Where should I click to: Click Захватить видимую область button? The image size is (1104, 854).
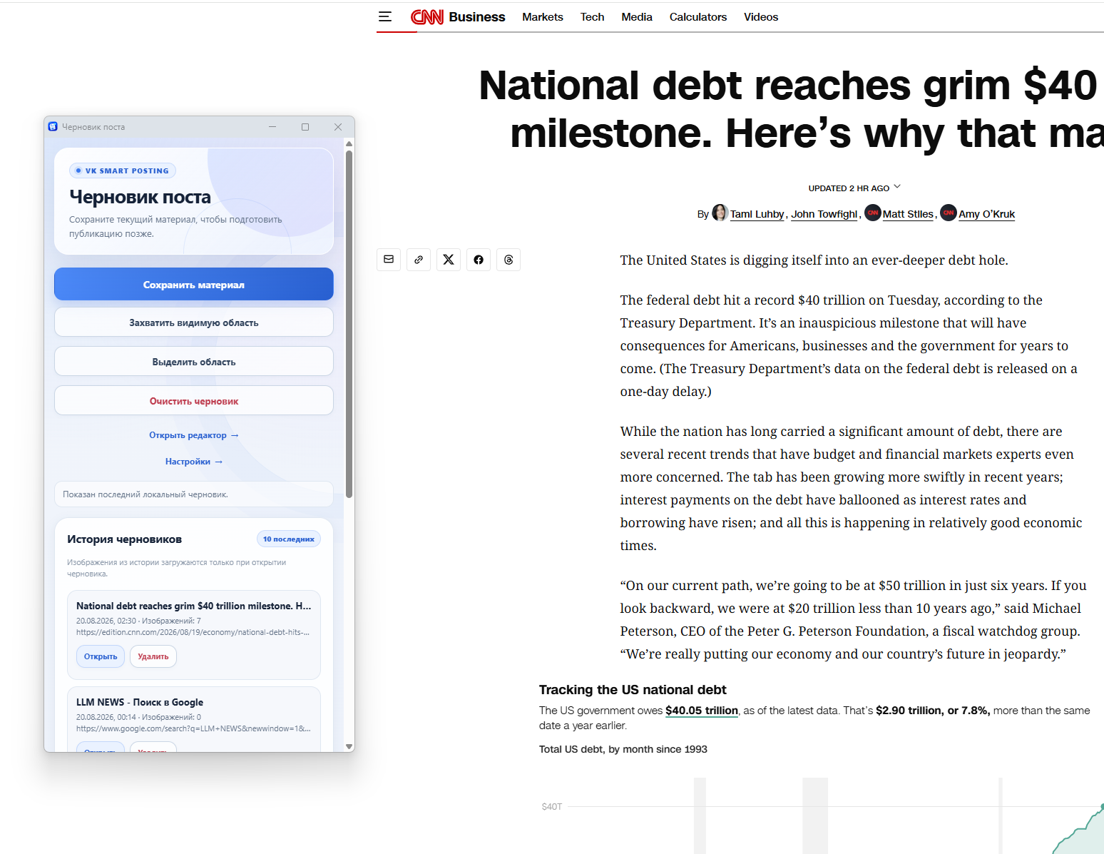pos(194,322)
